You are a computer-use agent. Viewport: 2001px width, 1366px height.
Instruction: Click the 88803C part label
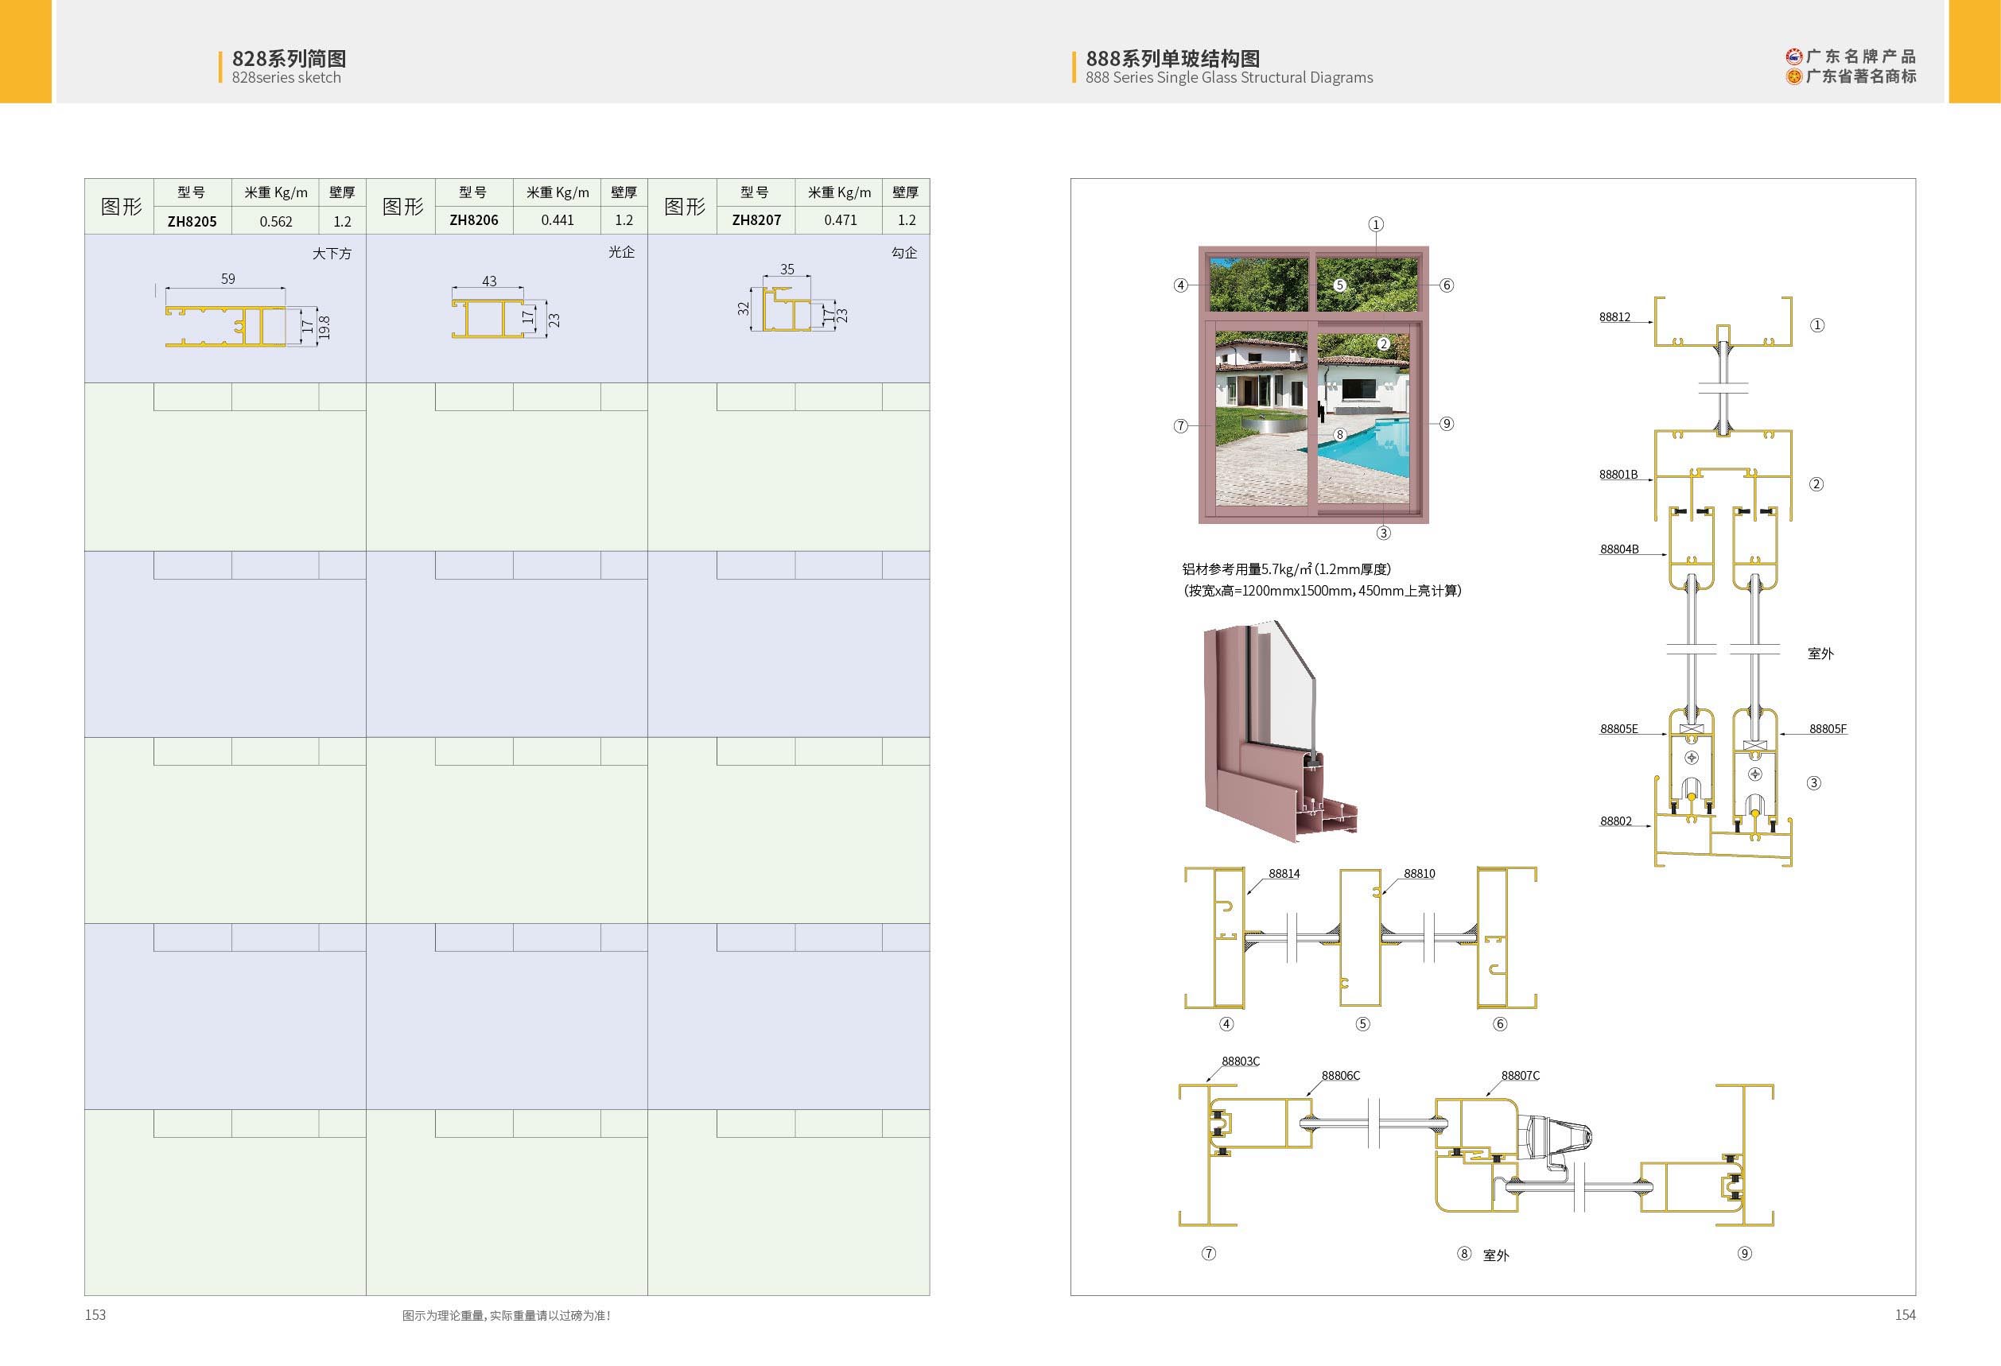click(x=1240, y=1061)
